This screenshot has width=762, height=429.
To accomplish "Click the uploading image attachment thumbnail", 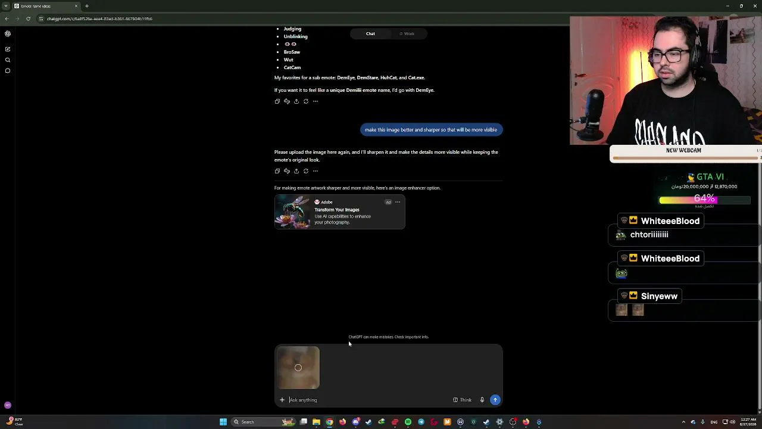I will coord(298,368).
